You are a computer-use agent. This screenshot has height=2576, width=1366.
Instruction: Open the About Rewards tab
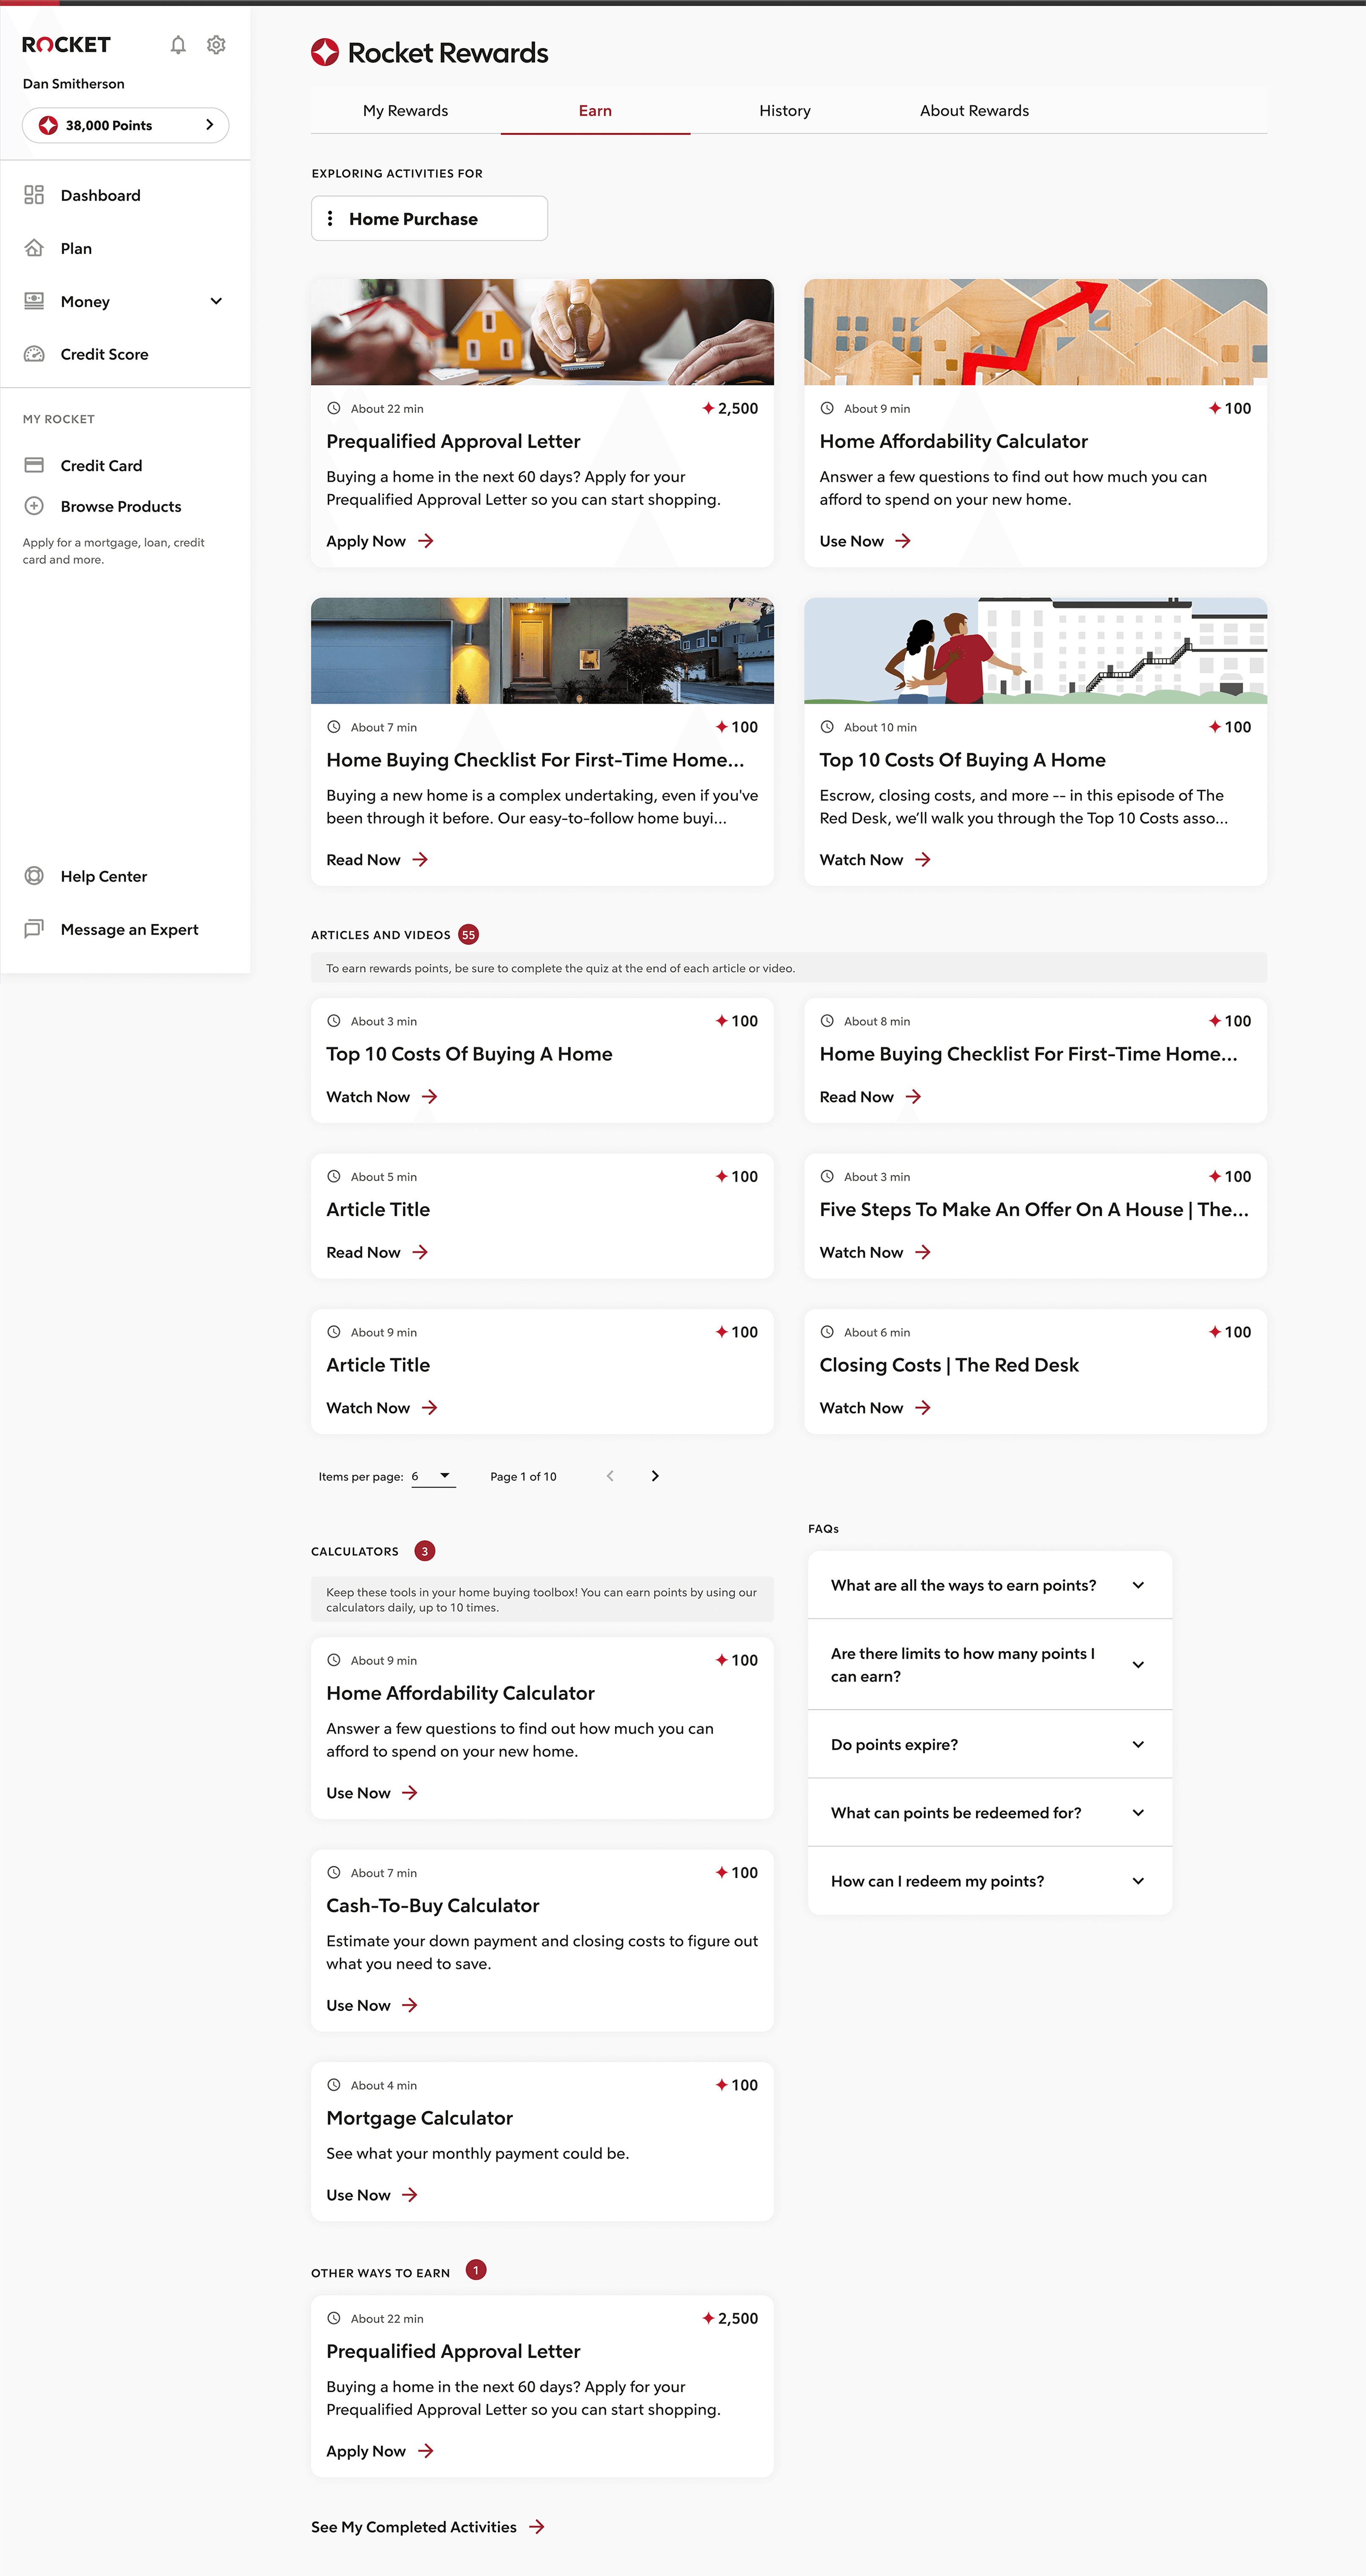tap(974, 111)
